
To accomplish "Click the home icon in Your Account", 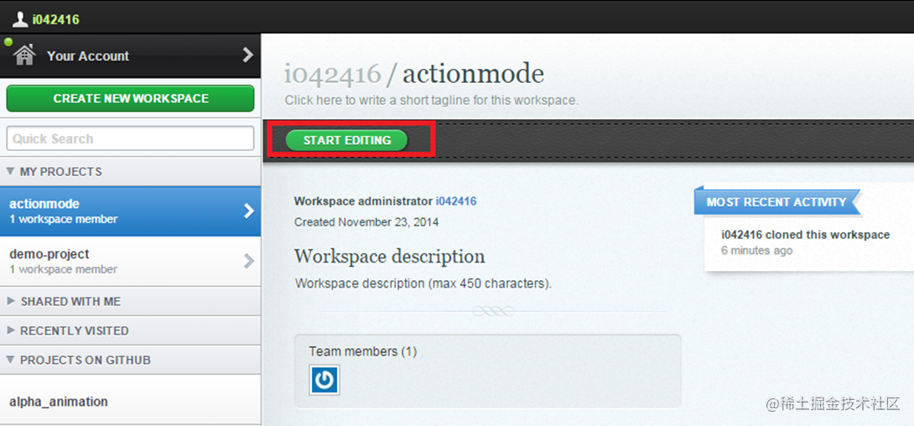I will click(x=24, y=55).
